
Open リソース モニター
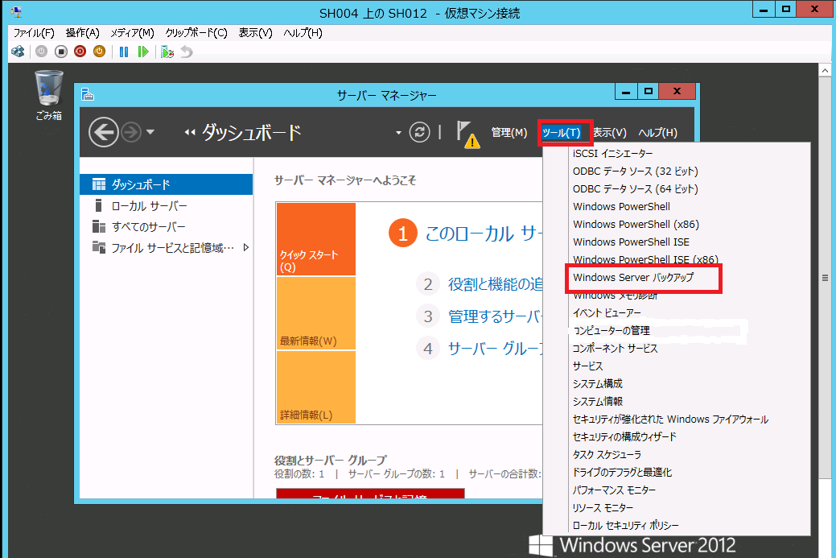[x=603, y=508]
